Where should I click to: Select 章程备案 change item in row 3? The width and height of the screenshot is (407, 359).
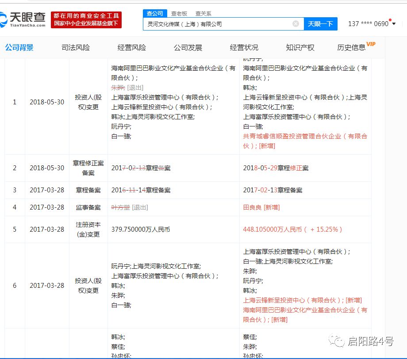tap(88, 190)
